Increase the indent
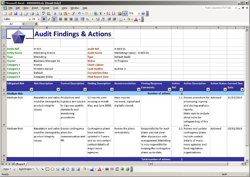 click(x=114, y=19)
